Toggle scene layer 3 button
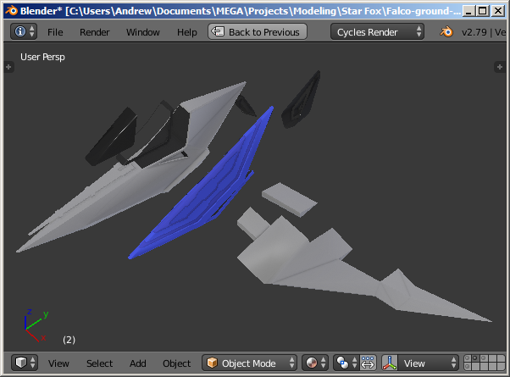This screenshot has width=510, height=377. pyautogui.click(x=483, y=358)
